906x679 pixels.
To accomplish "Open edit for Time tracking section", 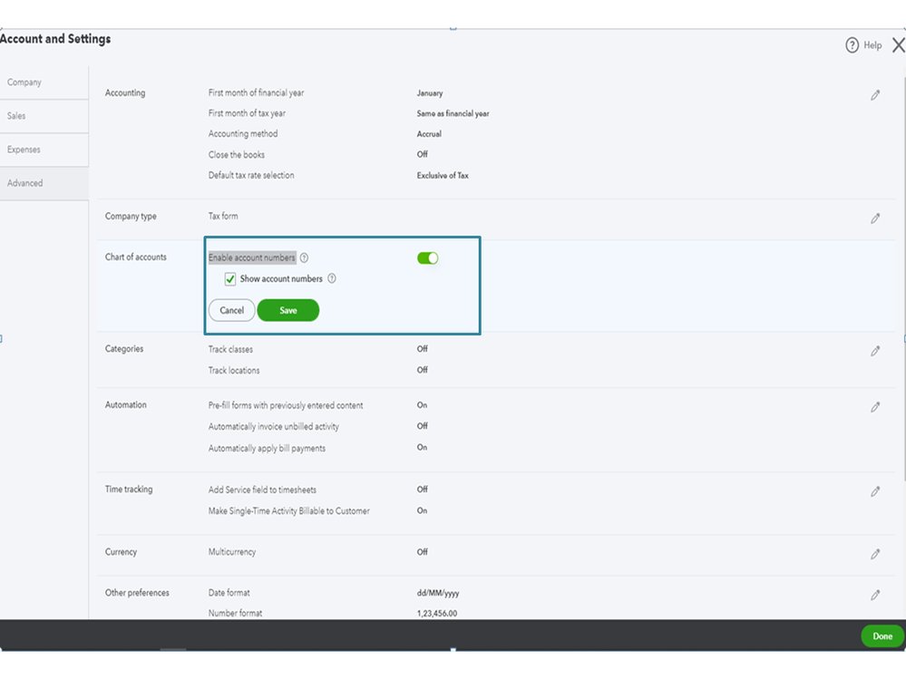I will click(875, 491).
